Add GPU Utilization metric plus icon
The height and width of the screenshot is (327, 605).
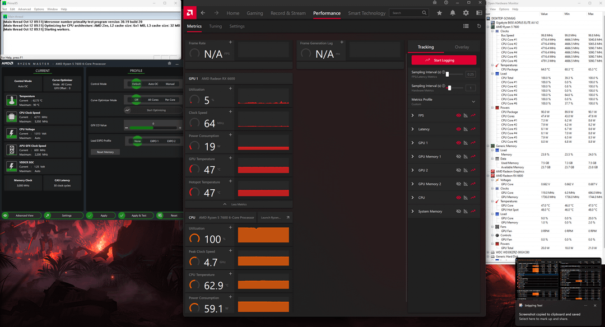[x=230, y=88]
